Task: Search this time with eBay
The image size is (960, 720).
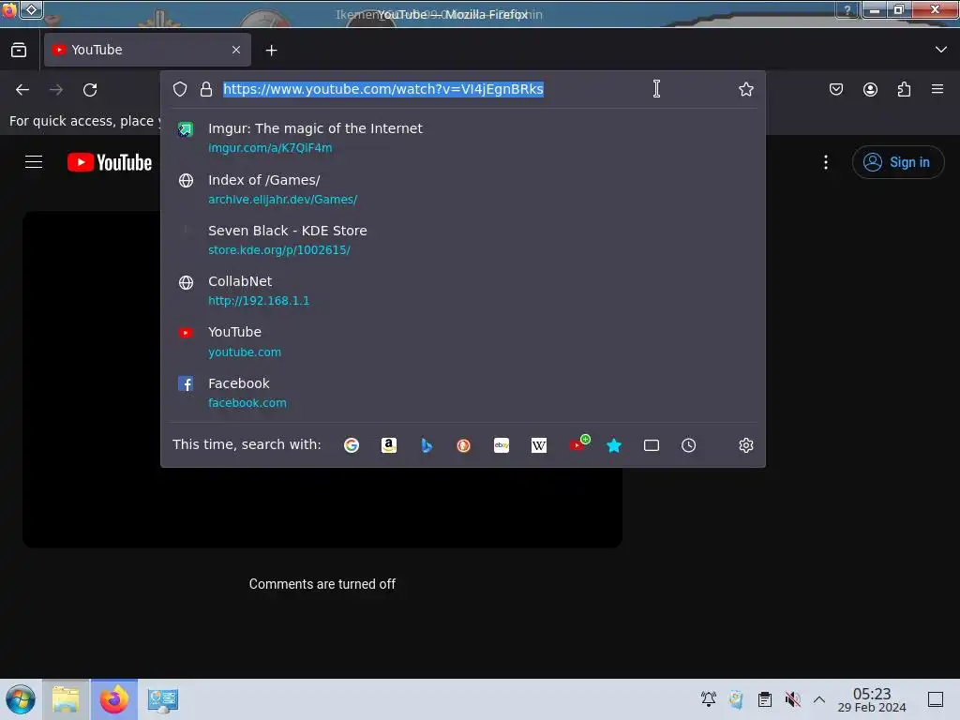Action: coord(502,445)
